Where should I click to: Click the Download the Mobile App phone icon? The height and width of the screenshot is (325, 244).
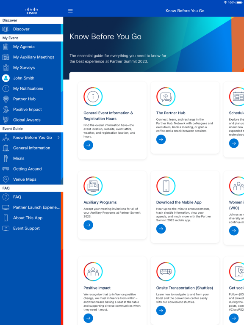(166, 186)
